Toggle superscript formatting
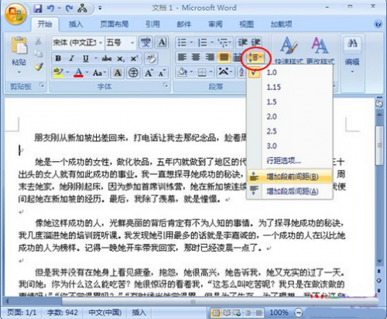The width and height of the screenshot is (387, 319). [134, 59]
